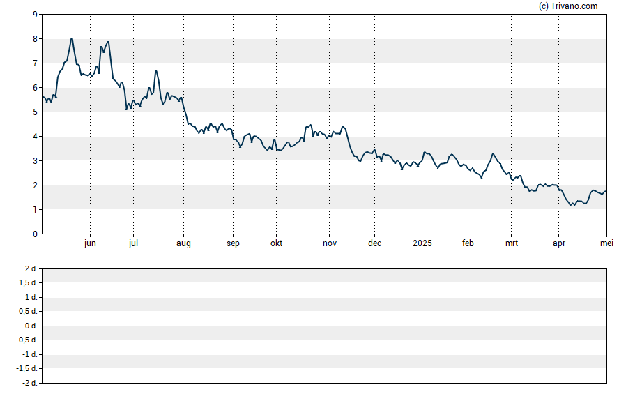Click the 0 d. label on the lower chart
This screenshot has width=619, height=394.
tap(31, 326)
